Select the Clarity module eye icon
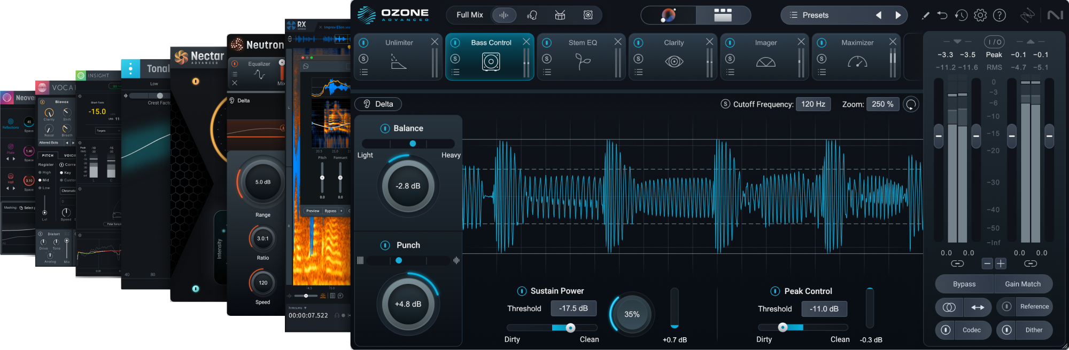1069x350 pixels. point(674,62)
